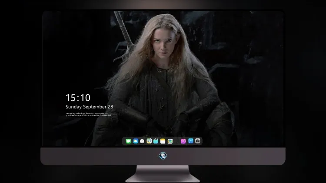Screen dimensions: 326x183
Task: Open the contacts-style app next to Clock
Action: click(149, 141)
